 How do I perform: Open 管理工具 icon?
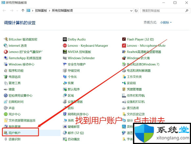tap(6, 83)
